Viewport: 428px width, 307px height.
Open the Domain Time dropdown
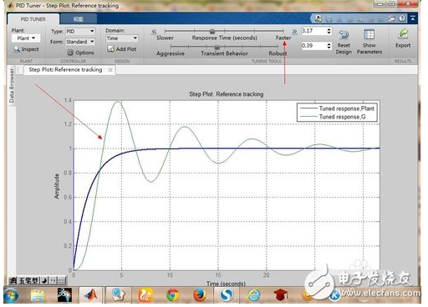122,38
